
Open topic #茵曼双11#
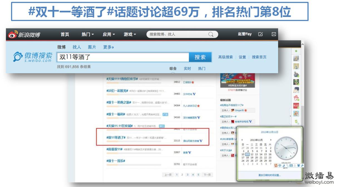coord(114,149)
